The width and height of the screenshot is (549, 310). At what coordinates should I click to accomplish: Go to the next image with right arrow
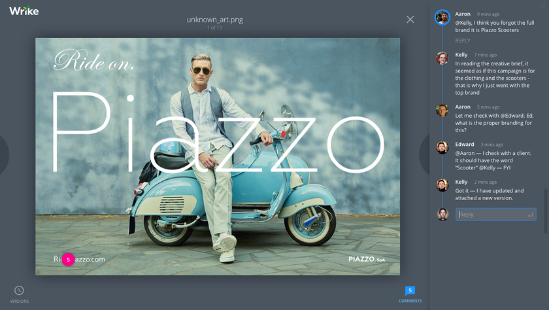[x=423, y=155]
